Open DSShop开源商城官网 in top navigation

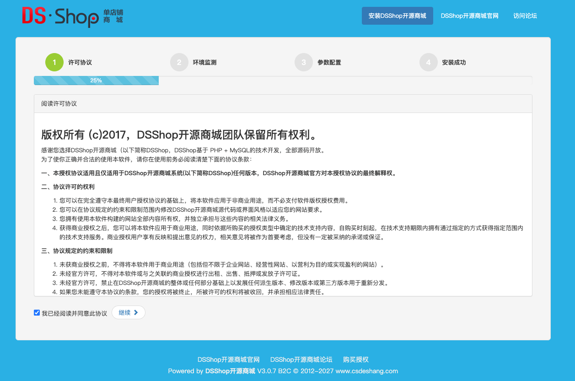469,16
